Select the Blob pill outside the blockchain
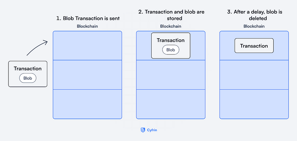297x141 pixels. pyautogui.click(x=28, y=78)
